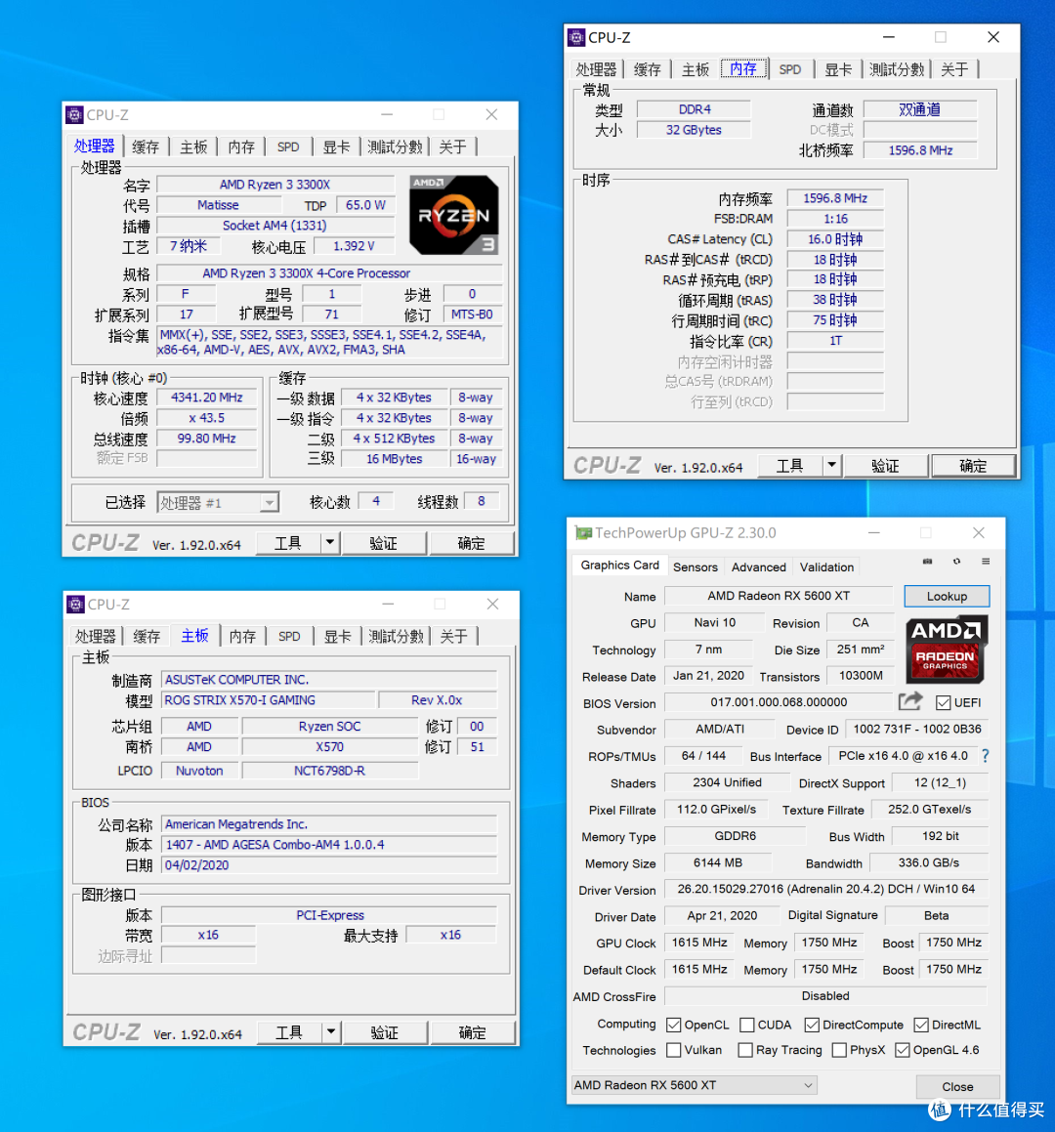Click the GPU-Z Lookup button
This screenshot has height=1132, width=1055.
click(947, 596)
